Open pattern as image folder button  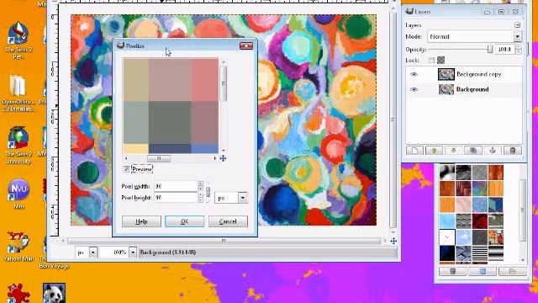[x=513, y=271]
